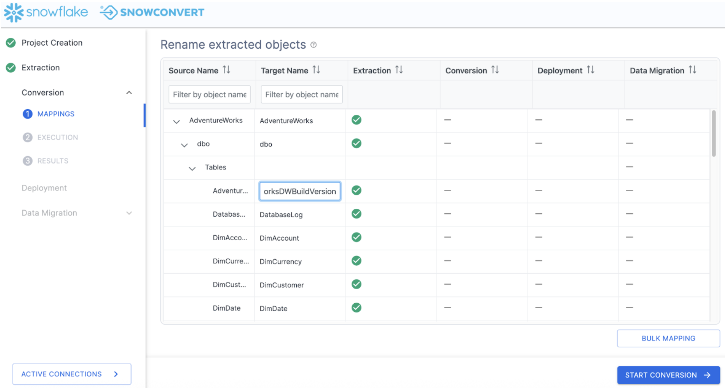Click the Source Name filter input field
The image size is (725, 388).
[209, 94]
